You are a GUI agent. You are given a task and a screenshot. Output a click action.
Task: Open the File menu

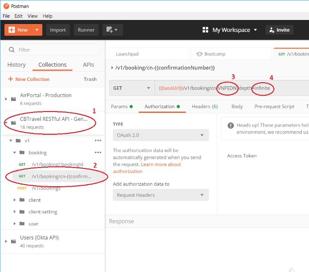click(x=6, y=16)
